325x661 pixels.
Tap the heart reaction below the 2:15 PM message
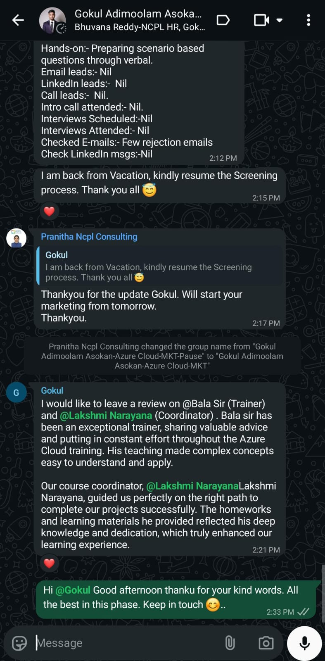coord(49,211)
